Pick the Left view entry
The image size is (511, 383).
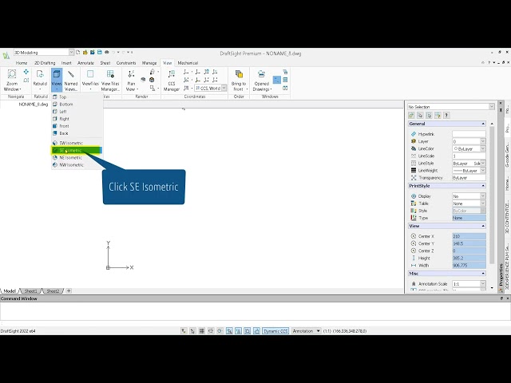(x=77, y=112)
